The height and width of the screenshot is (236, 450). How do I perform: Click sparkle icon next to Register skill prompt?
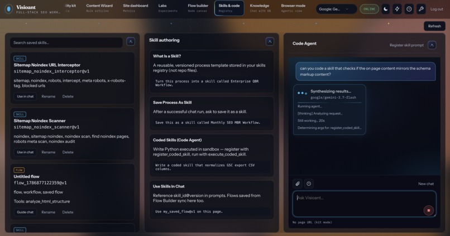pyautogui.click(x=432, y=45)
